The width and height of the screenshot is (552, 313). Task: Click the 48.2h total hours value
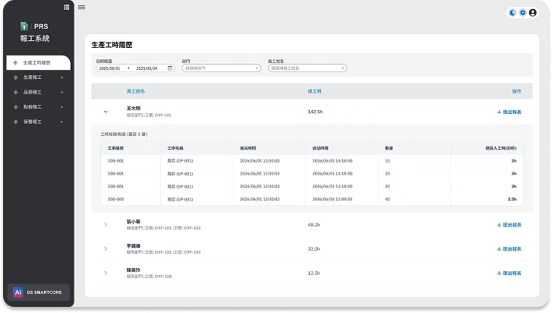pos(314,225)
